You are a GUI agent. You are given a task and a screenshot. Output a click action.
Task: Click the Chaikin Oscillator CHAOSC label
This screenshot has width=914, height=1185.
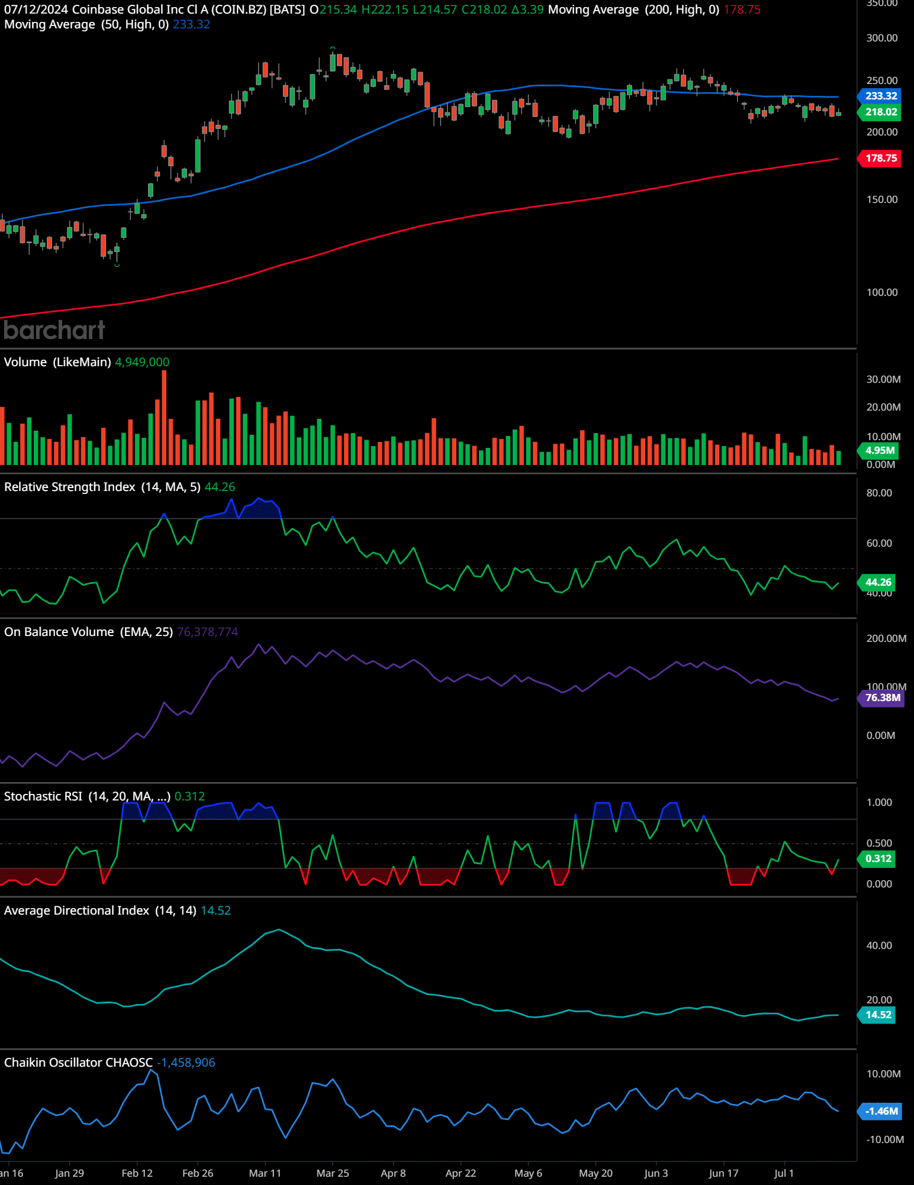78,1063
